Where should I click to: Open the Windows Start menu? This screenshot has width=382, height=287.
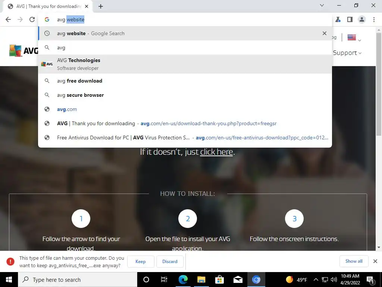[9, 280]
